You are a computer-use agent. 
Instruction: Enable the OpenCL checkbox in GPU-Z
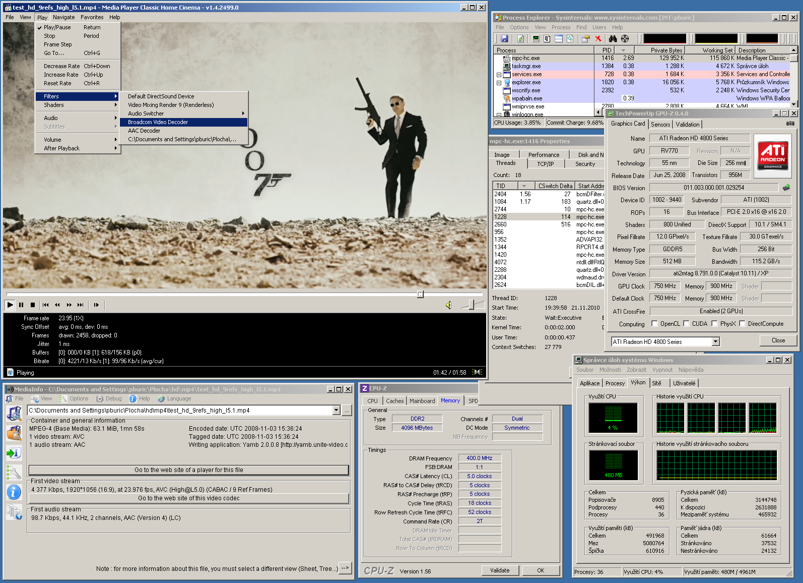[x=654, y=324]
